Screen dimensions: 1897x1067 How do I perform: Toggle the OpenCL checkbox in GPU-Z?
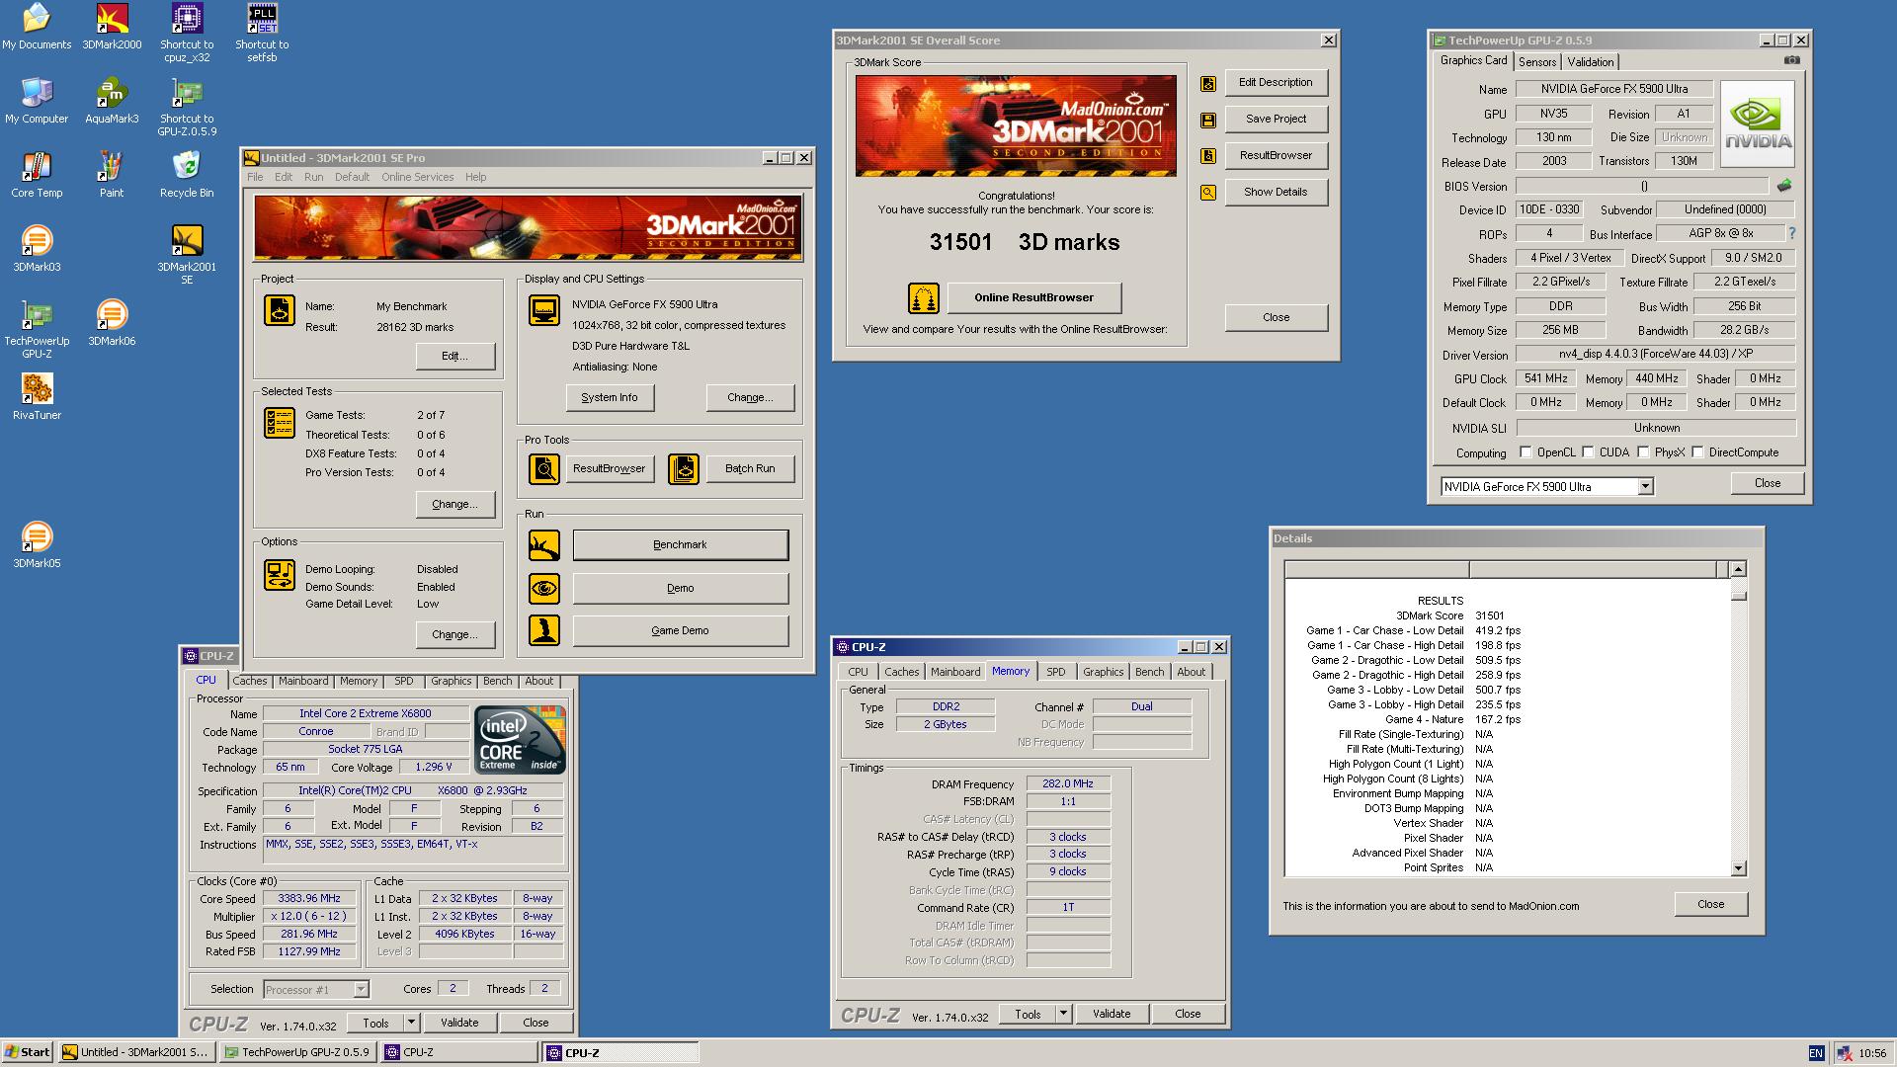click(1526, 452)
